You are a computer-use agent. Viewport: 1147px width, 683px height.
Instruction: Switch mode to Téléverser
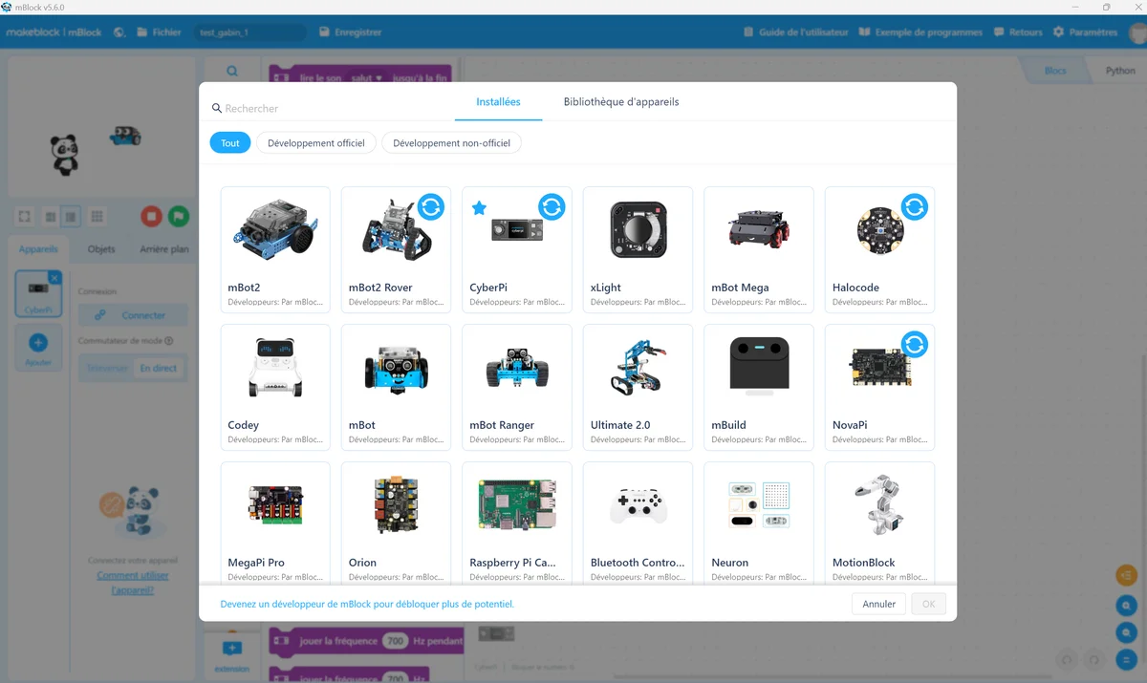(x=107, y=368)
